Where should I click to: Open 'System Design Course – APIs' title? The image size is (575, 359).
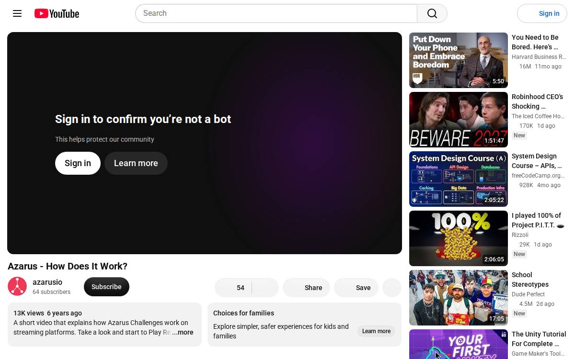pos(537,161)
